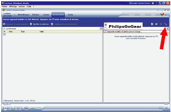Click the device setup arrow icon

(166, 24)
